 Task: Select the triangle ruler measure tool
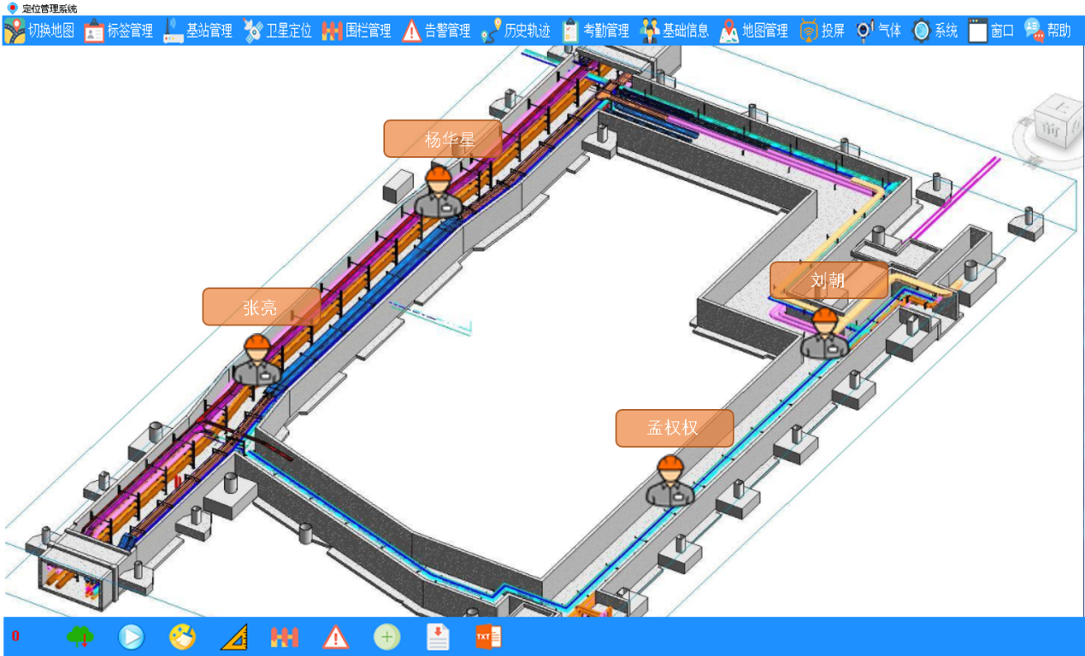[x=233, y=636]
